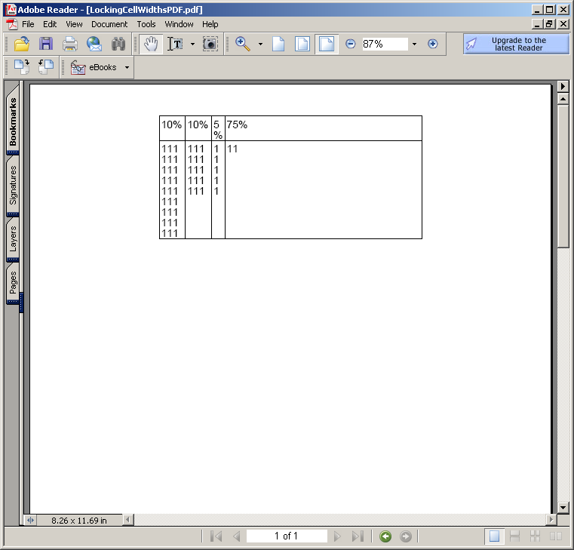Select the Hand tool

coord(151,44)
